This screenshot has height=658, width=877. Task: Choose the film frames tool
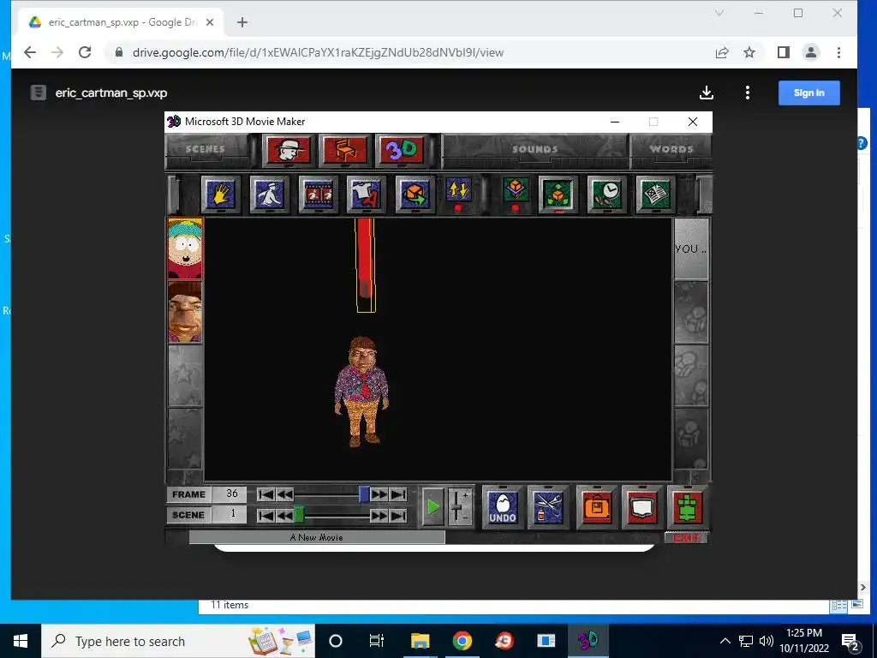318,194
